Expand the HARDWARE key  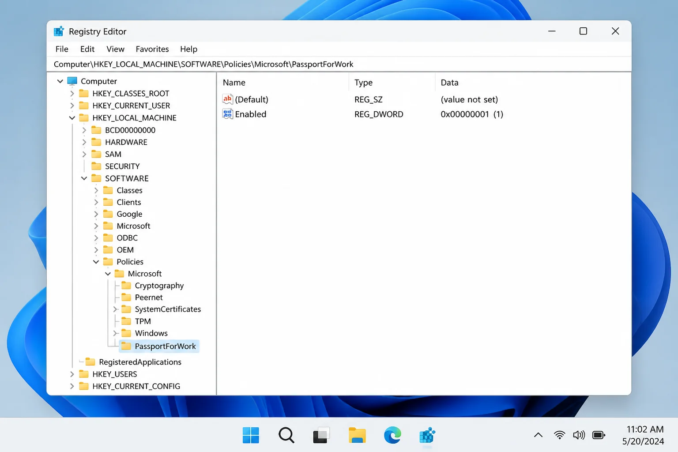[84, 142]
